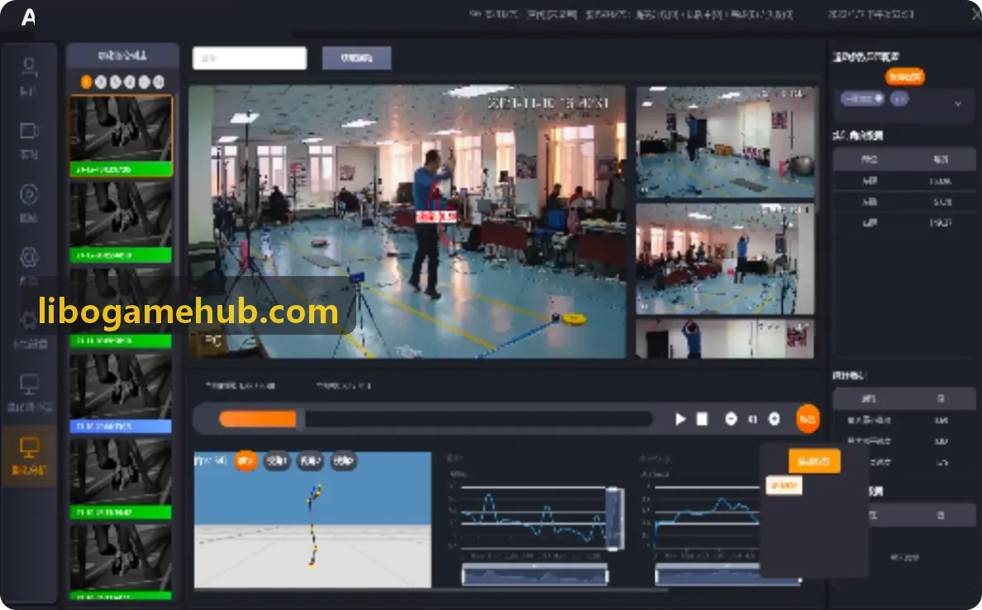
Task: Open the circular play icon in the sidebar
Action: 29,194
